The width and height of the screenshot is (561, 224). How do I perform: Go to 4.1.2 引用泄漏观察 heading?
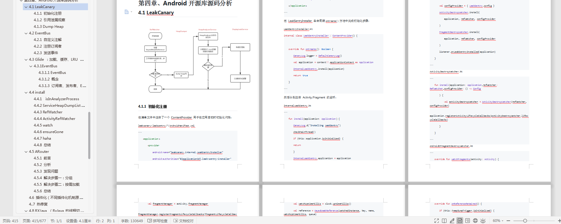(x=49, y=20)
